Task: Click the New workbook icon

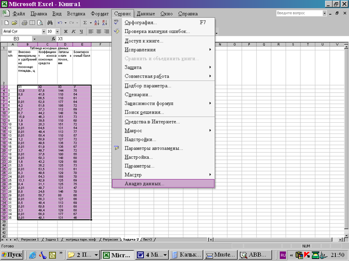Action: (6, 23)
